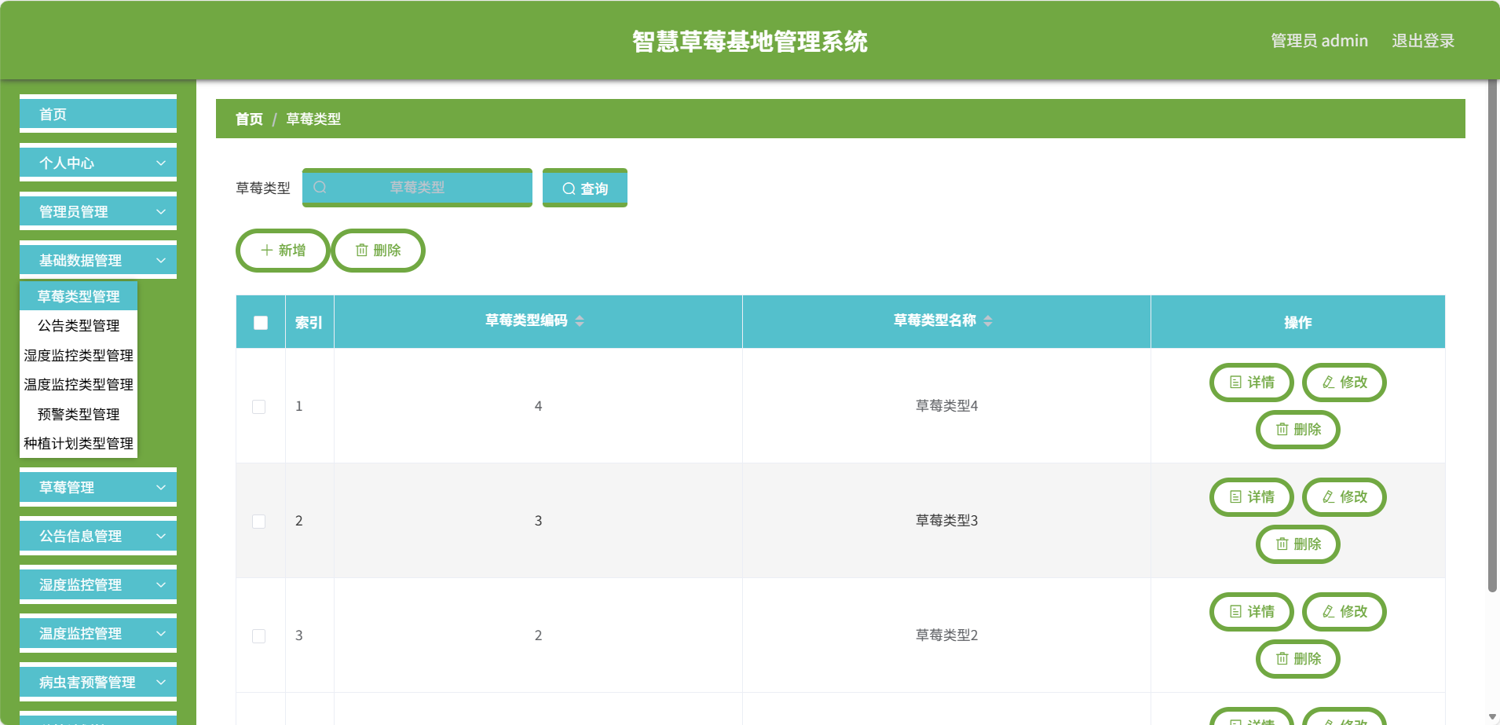Click the magnifier icon in the search field
The image size is (1500, 725).
(x=320, y=187)
